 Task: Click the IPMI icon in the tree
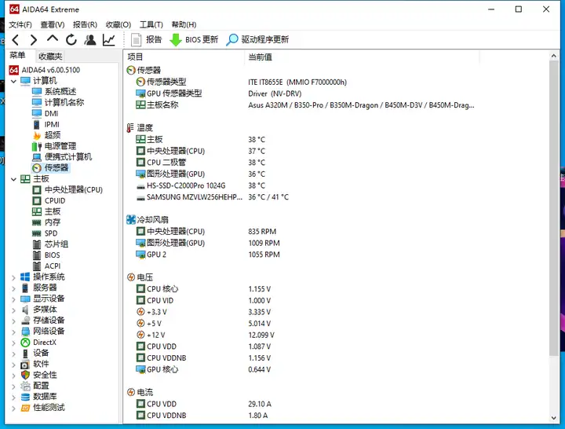(x=36, y=124)
